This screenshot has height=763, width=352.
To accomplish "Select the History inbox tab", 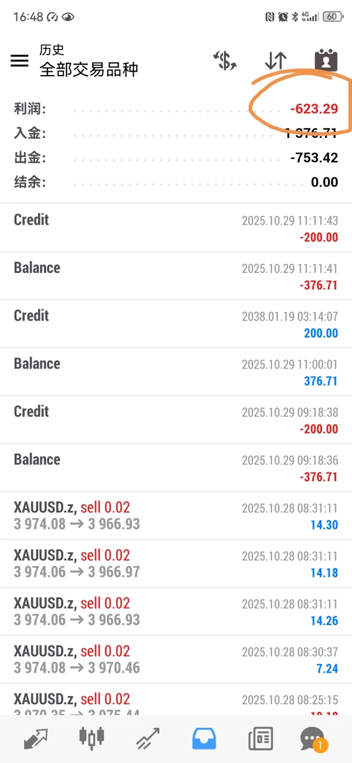I will click(204, 738).
